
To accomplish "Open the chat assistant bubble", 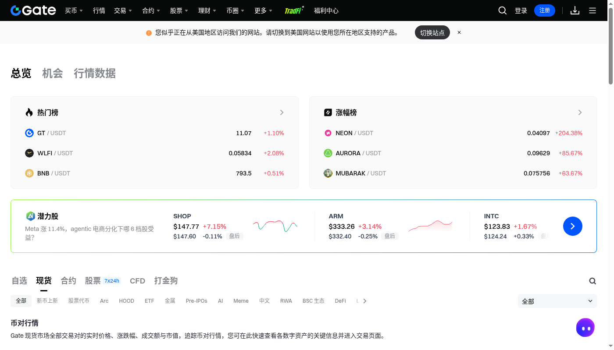I will pos(585,328).
